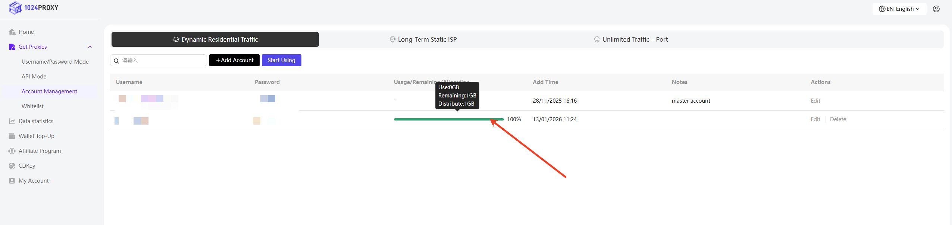
Task: Select the Dynamic Residential Traffic tab
Action: coord(215,39)
